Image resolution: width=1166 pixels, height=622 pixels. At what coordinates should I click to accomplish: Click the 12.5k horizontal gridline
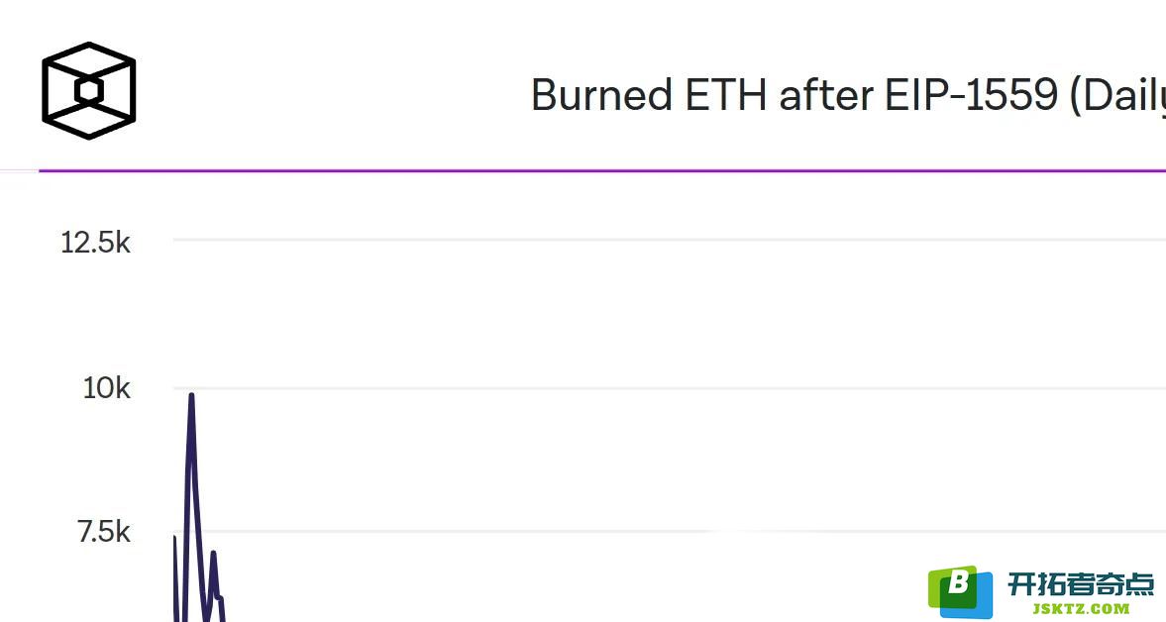(670, 240)
